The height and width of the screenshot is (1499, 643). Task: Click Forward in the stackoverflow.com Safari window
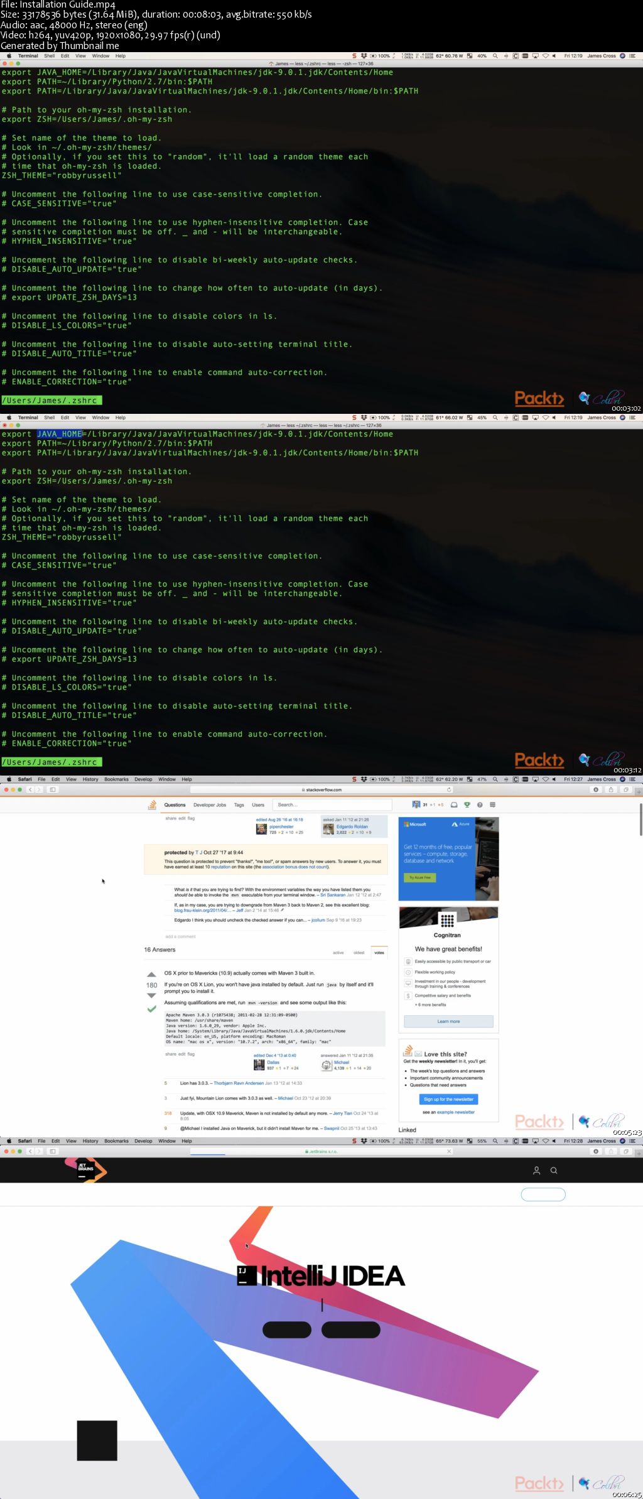click(x=39, y=789)
